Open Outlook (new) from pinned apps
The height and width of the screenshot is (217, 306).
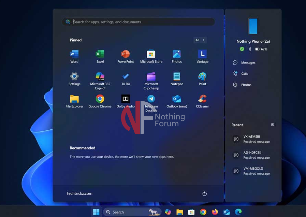click(x=177, y=101)
